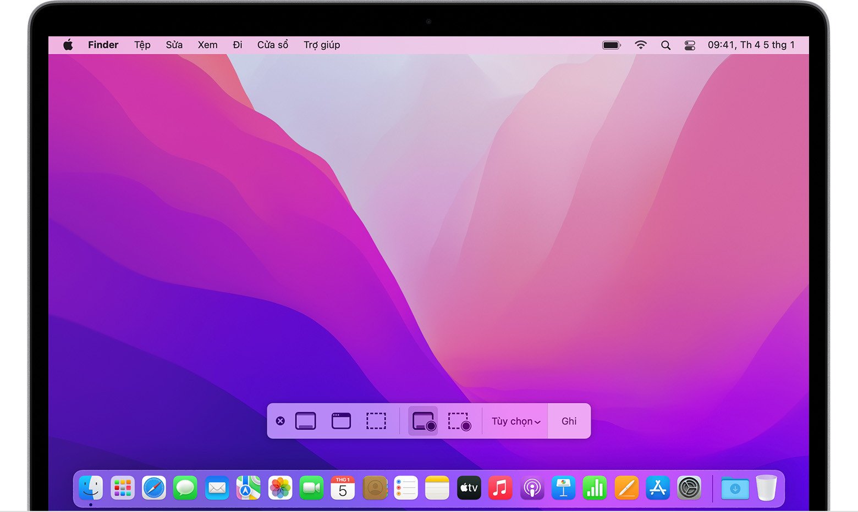Viewport: 858px width, 512px height.
Task: Open Spotlight search from the menu bar
Action: [665, 44]
